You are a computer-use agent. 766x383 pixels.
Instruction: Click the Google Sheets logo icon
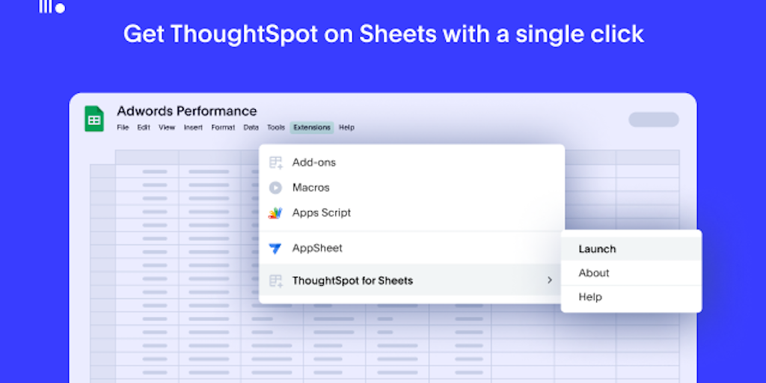pos(94,119)
